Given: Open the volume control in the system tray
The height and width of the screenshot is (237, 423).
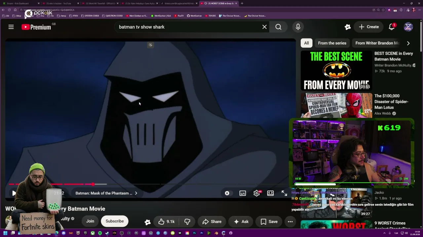Looking at the screenshot, I should click(x=406, y=233).
